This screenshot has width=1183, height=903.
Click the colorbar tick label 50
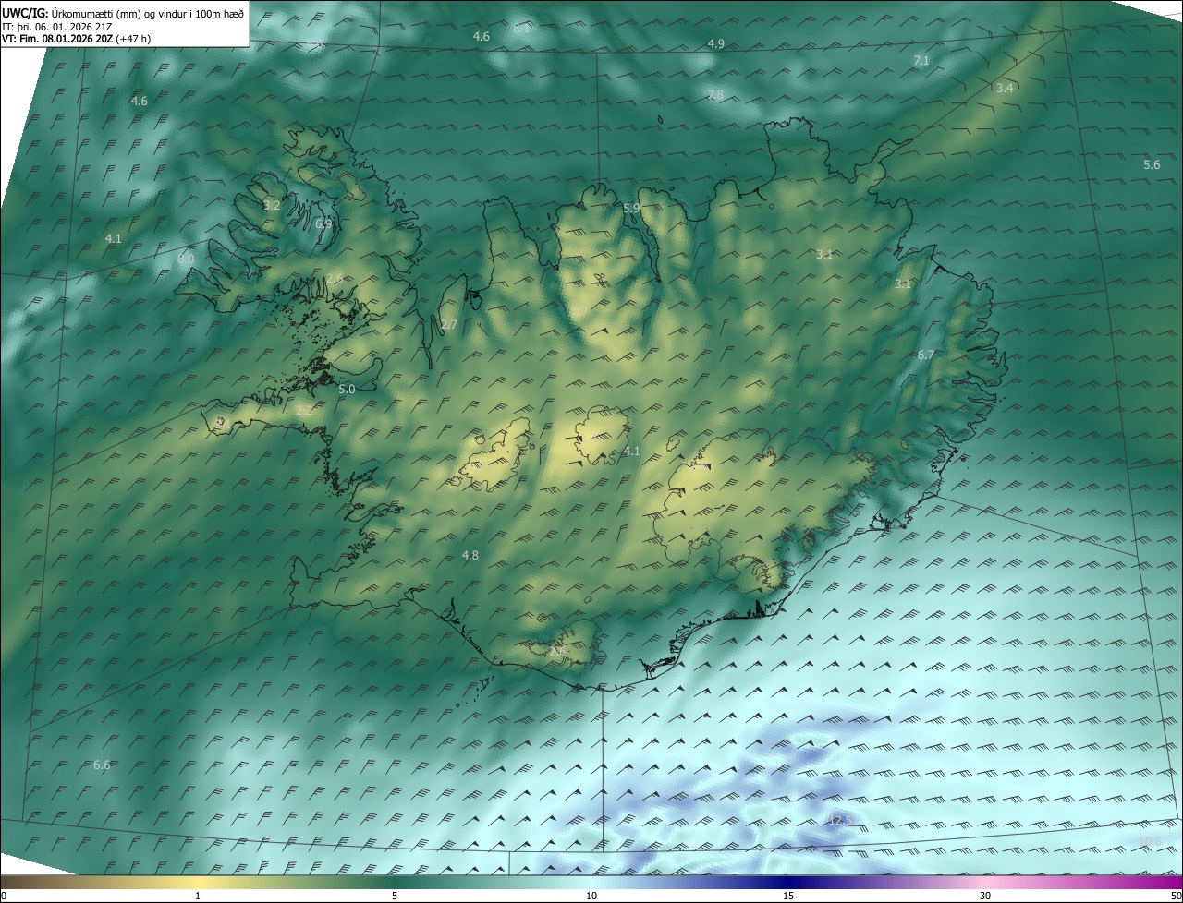[x=1177, y=896]
